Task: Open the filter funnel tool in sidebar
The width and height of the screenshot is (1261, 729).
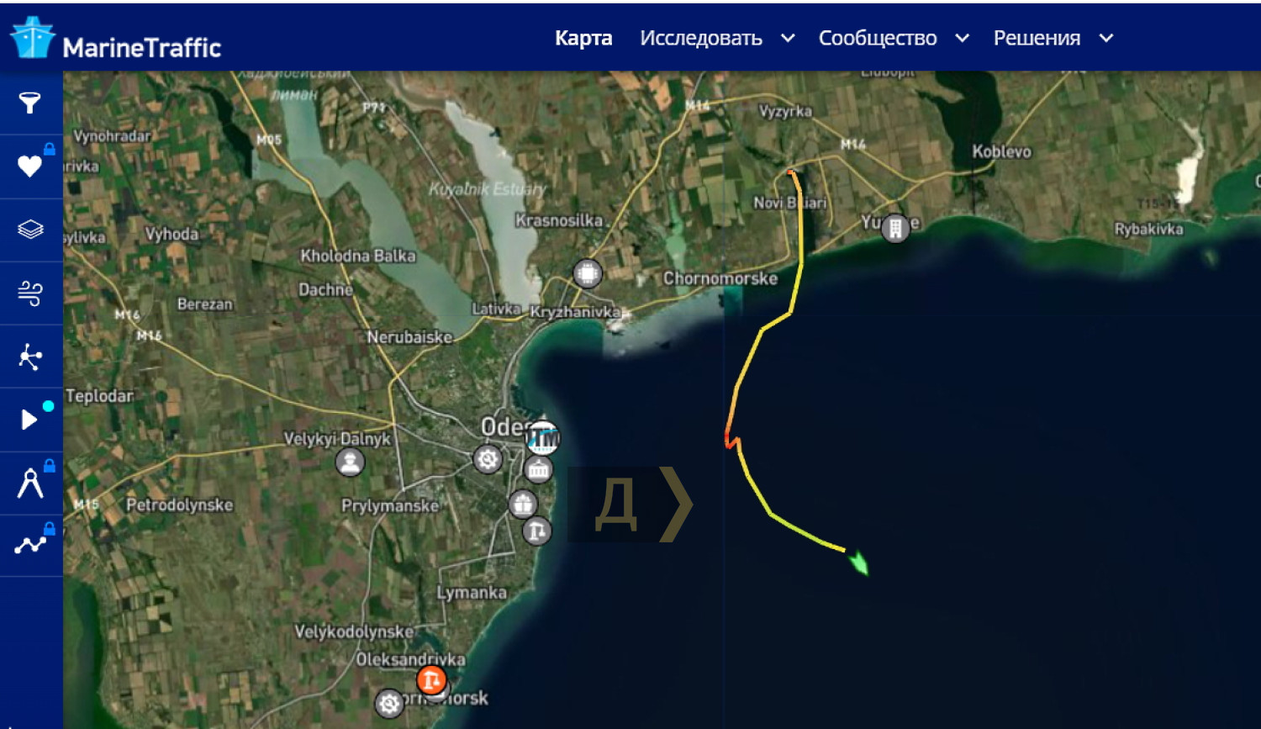Action: coord(30,103)
